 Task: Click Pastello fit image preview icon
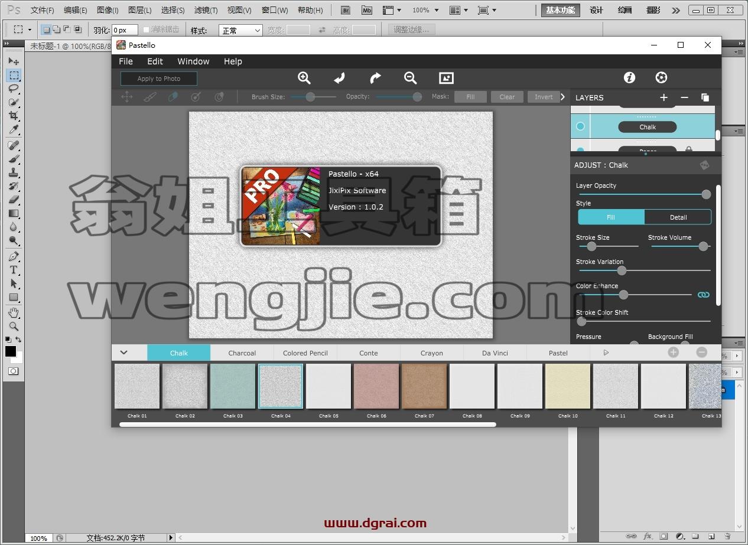pyautogui.click(x=446, y=78)
